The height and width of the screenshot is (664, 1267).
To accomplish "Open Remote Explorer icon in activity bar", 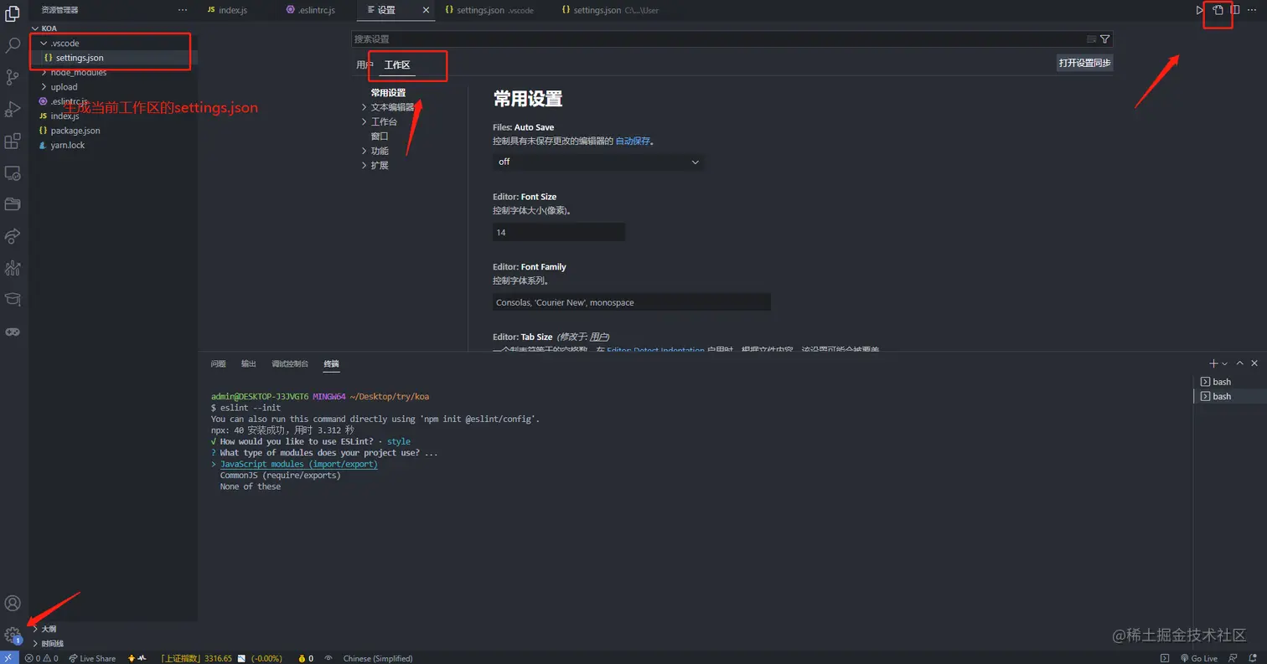I will (13, 172).
